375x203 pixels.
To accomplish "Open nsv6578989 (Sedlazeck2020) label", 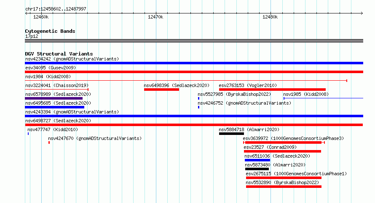I will click(x=58, y=94).
